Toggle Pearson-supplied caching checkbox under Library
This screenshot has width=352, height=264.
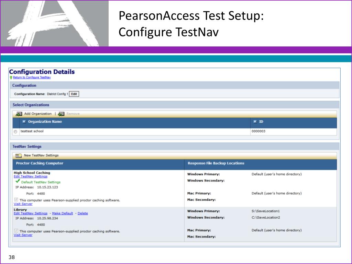coord(16,231)
